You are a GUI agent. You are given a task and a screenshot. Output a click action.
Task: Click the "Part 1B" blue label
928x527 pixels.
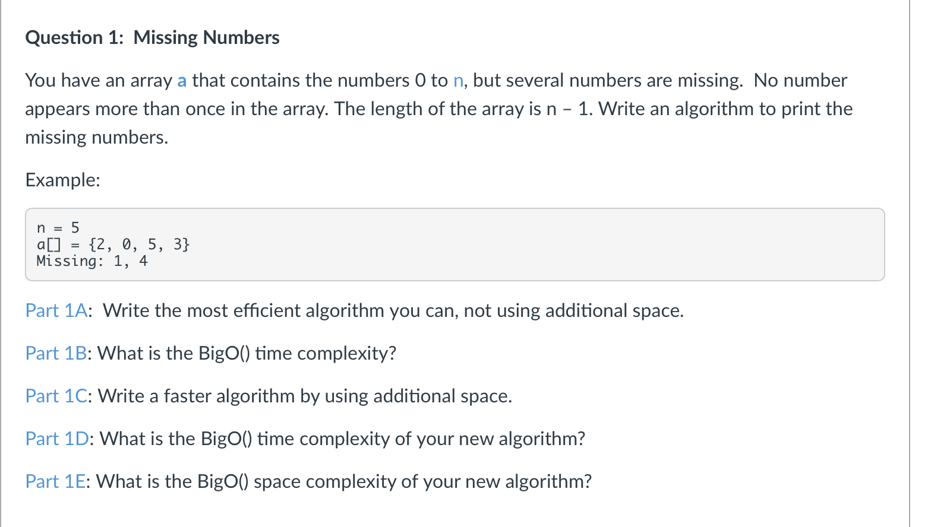[56, 353]
